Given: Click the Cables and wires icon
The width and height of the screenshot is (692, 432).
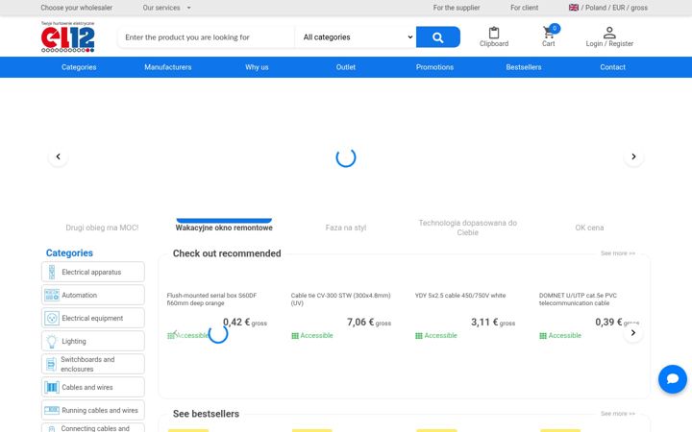Looking at the screenshot, I should point(52,387).
